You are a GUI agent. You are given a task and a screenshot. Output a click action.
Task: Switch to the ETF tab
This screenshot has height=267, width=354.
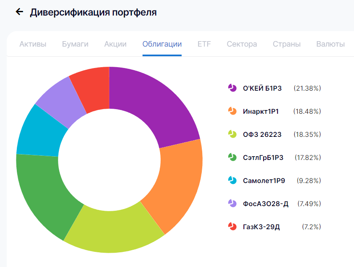click(204, 44)
